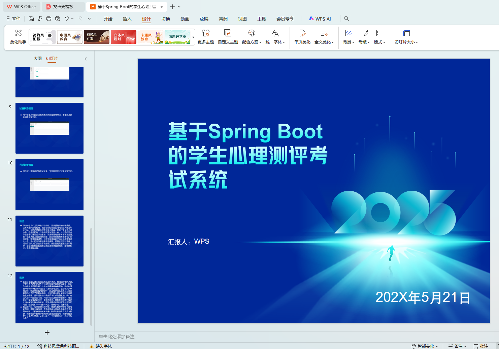The image size is (499, 349).
Task: Switch to the 幻灯片 slides panel tab
Action: tap(52, 59)
